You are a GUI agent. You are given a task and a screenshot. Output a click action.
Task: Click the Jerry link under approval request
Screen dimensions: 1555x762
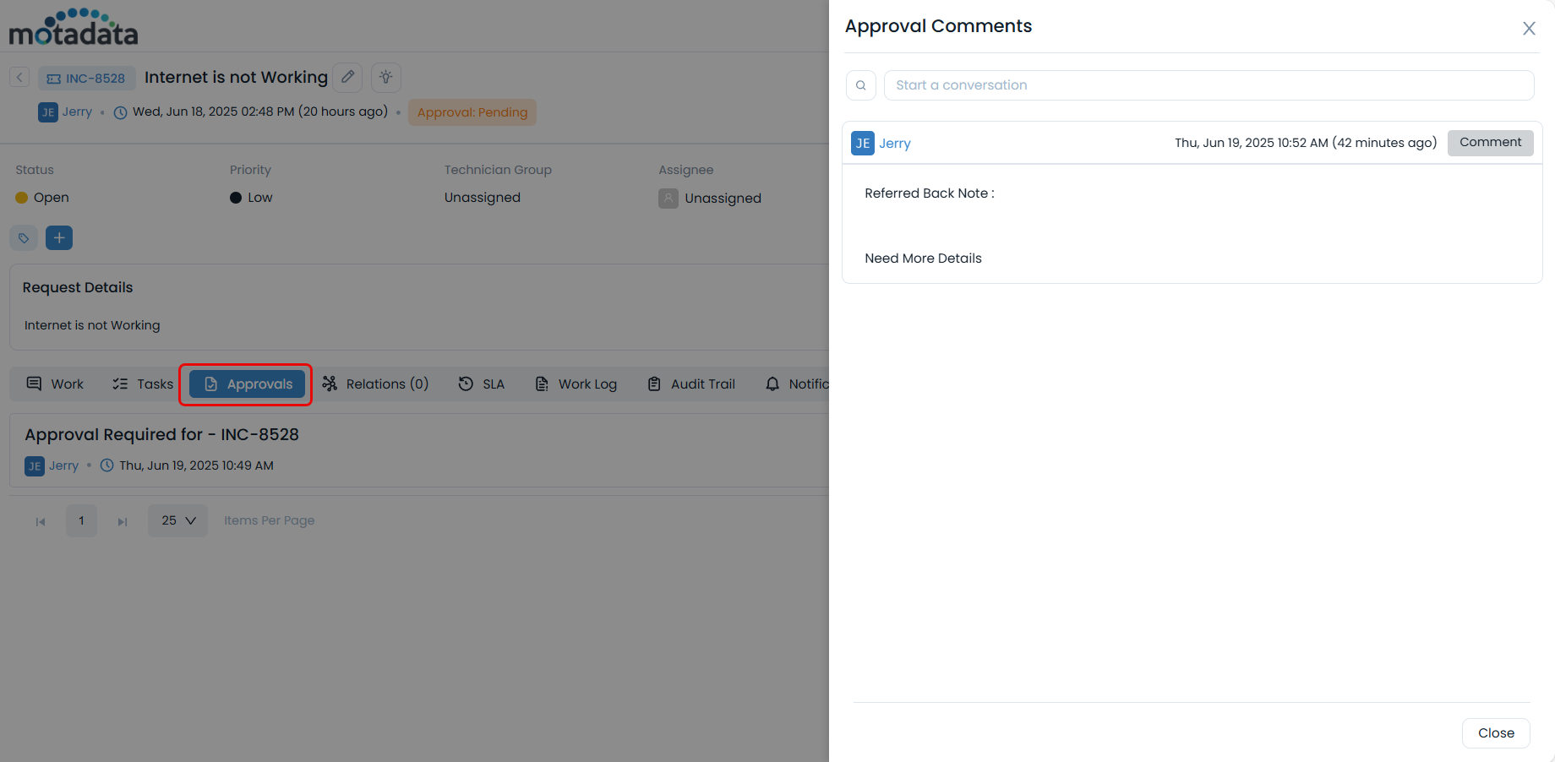tap(63, 465)
